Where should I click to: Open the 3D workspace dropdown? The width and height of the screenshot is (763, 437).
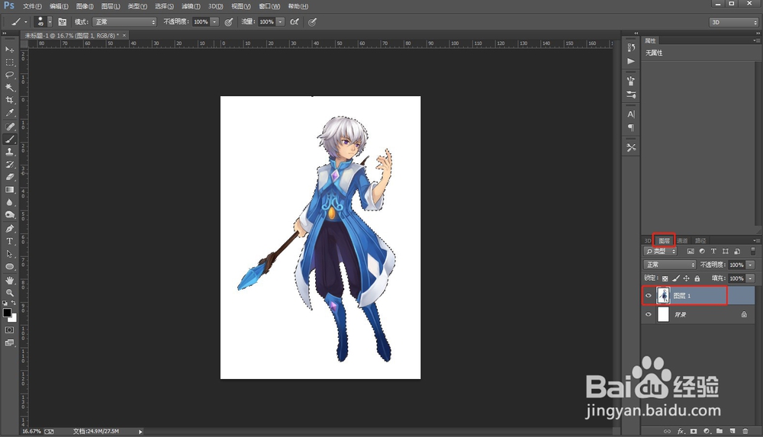click(x=734, y=22)
